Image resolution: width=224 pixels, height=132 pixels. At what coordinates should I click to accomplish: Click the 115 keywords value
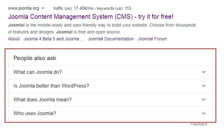(128, 8)
